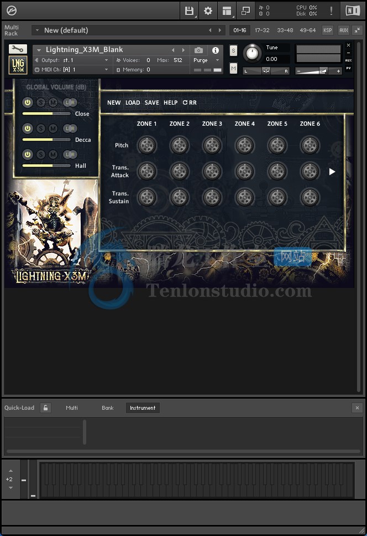Open the Output st. 1 dropdown
Viewport: 367px width, 536px height.
coord(72,60)
